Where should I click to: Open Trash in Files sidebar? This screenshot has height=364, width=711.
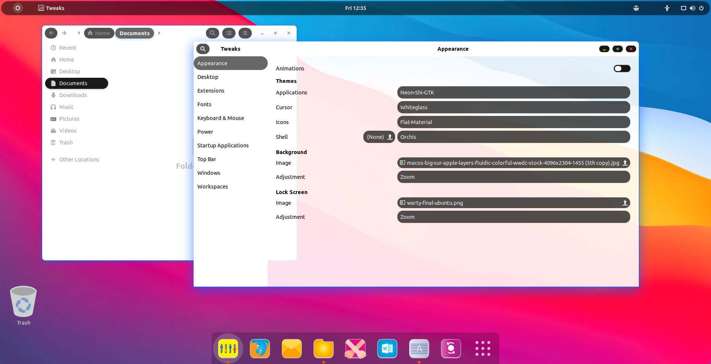[77, 143]
